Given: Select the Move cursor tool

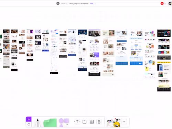Looking at the screenshot, I should tap(29, 119).
